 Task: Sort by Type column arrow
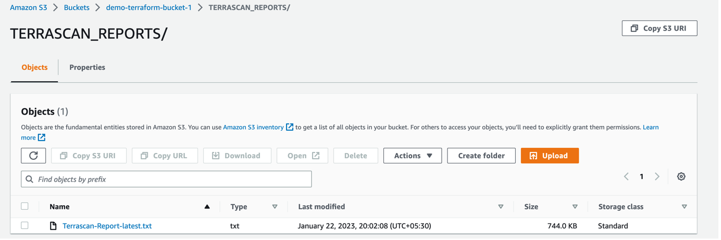[x=276, y=207]
